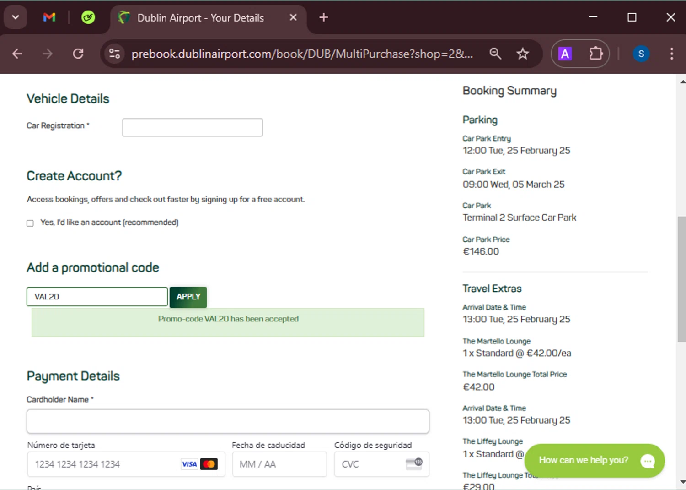View site information icon in address bar

pos(114,54)
